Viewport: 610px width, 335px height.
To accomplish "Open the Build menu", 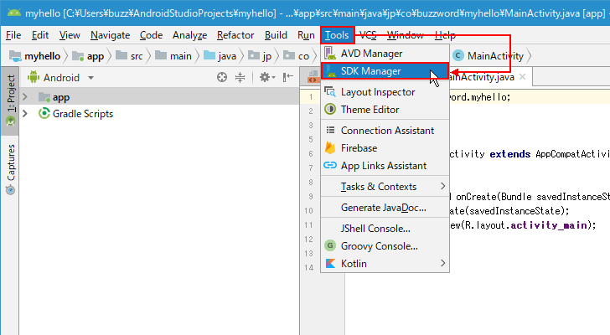I will coord(276,35).
